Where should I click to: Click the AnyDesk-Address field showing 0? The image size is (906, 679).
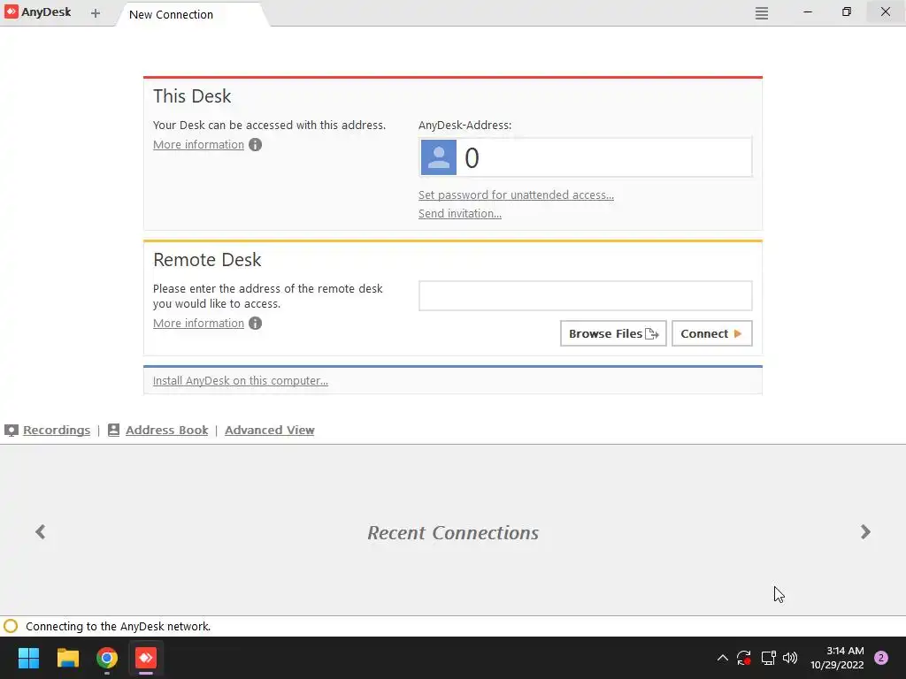click(586, 157)
